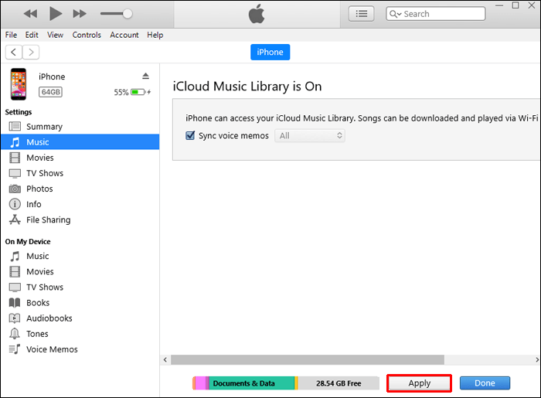Start playback with the Play button
541x398 pixels.
click(x=56, y=13)
